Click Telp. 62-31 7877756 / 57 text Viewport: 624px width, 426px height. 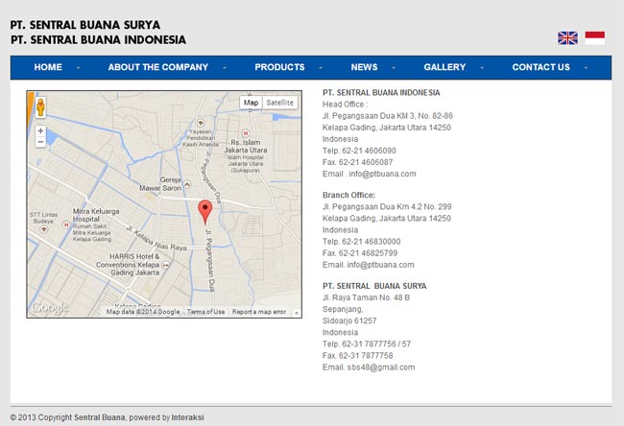[367, 344]
